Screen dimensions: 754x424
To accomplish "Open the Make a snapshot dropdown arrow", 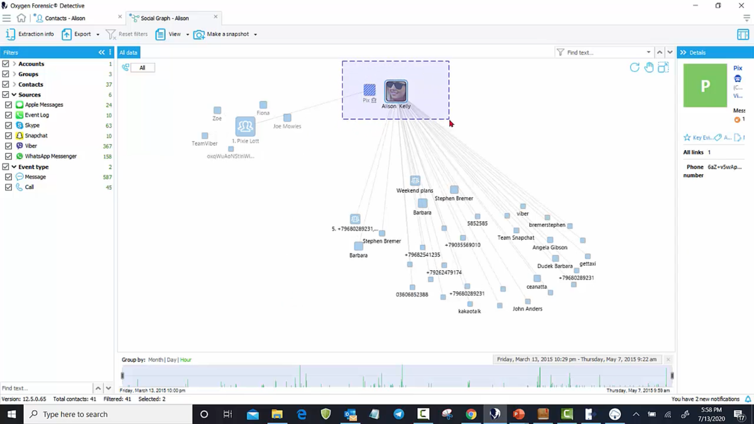I will pos(255,35).
